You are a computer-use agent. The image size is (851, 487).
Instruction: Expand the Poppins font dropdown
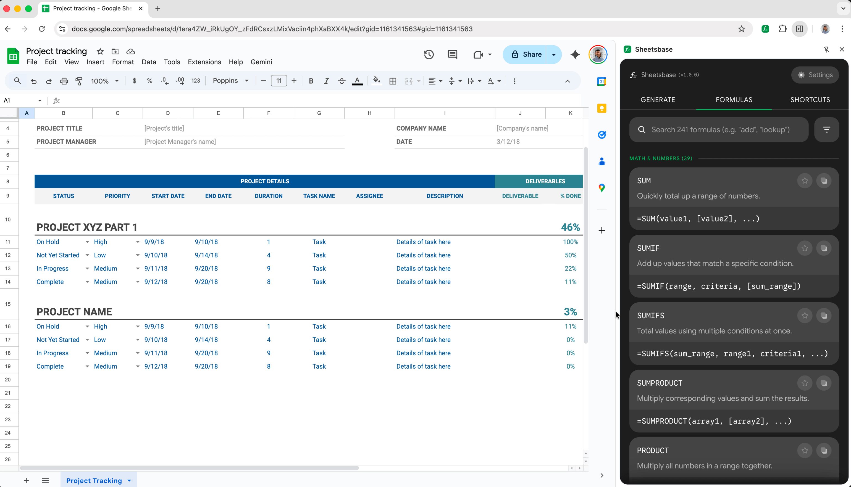coord(231,81)
